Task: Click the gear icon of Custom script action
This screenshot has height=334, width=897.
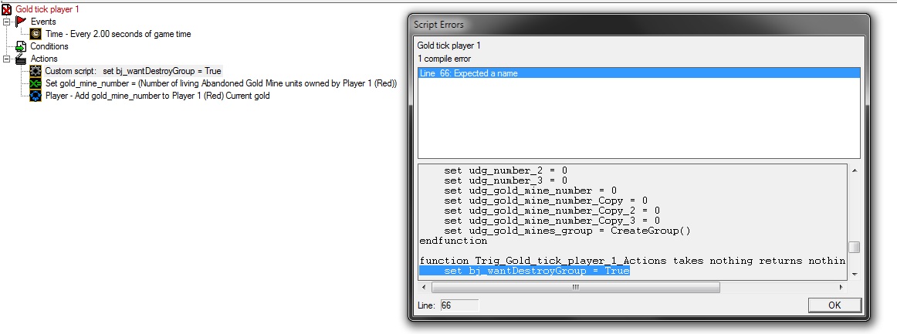Action: coord(36,71)
